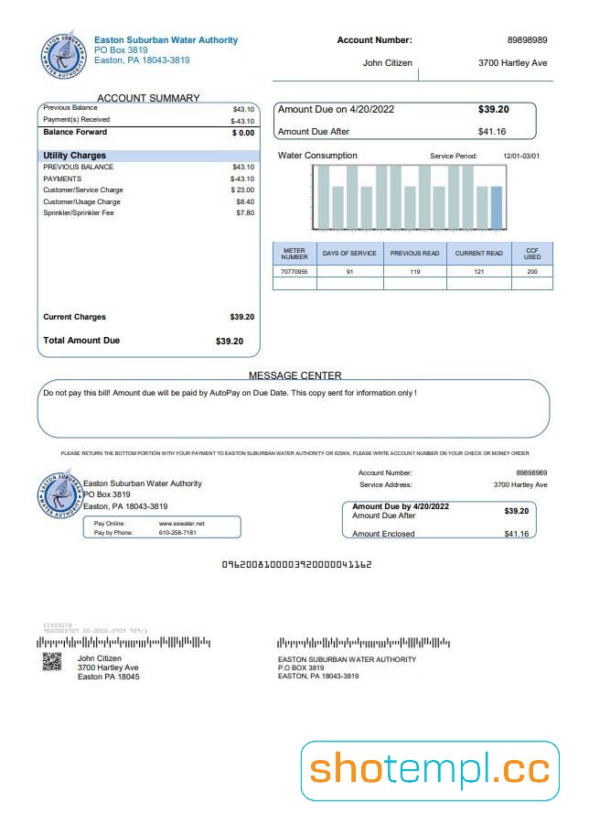Screen dimensions: 589x836
Task: Click the 'PLEASE RETURN THE BOTTOM PORTION' notice
Action: click(x=295, y=453)
